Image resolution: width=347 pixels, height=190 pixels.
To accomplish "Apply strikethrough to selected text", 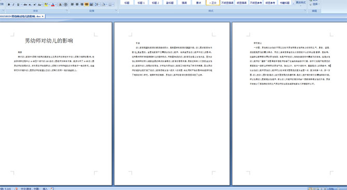I will click(x=25, y=5).
